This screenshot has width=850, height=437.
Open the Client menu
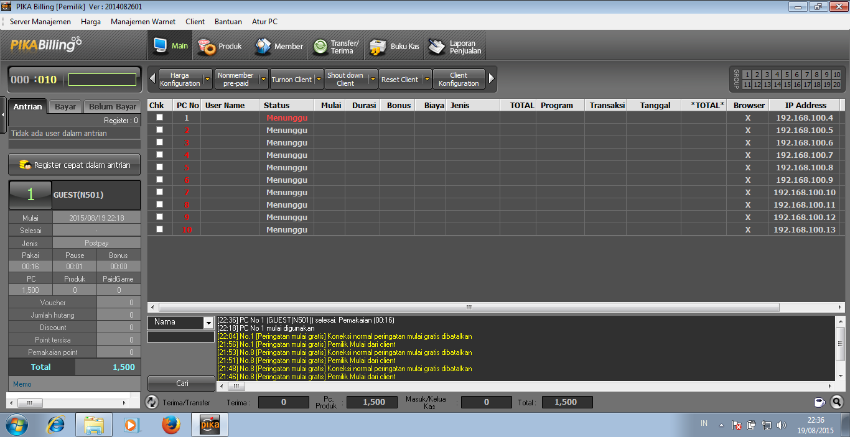point(195,21)
